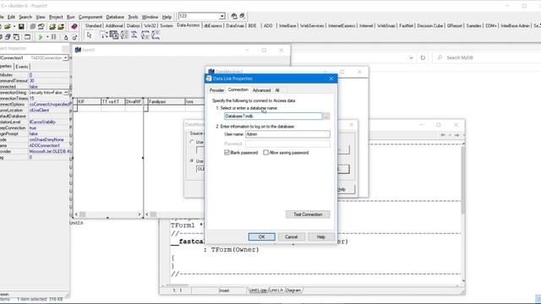
Task: Select the Use Connection String radio button
Action: tap(192, 160)
